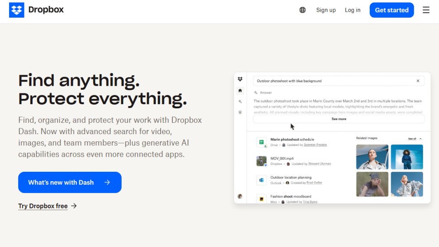Click See all in Related images

tap(412, 139)
